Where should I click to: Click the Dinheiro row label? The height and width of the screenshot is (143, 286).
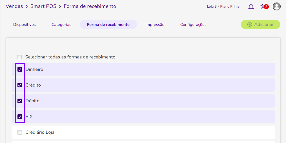point(34,69)
